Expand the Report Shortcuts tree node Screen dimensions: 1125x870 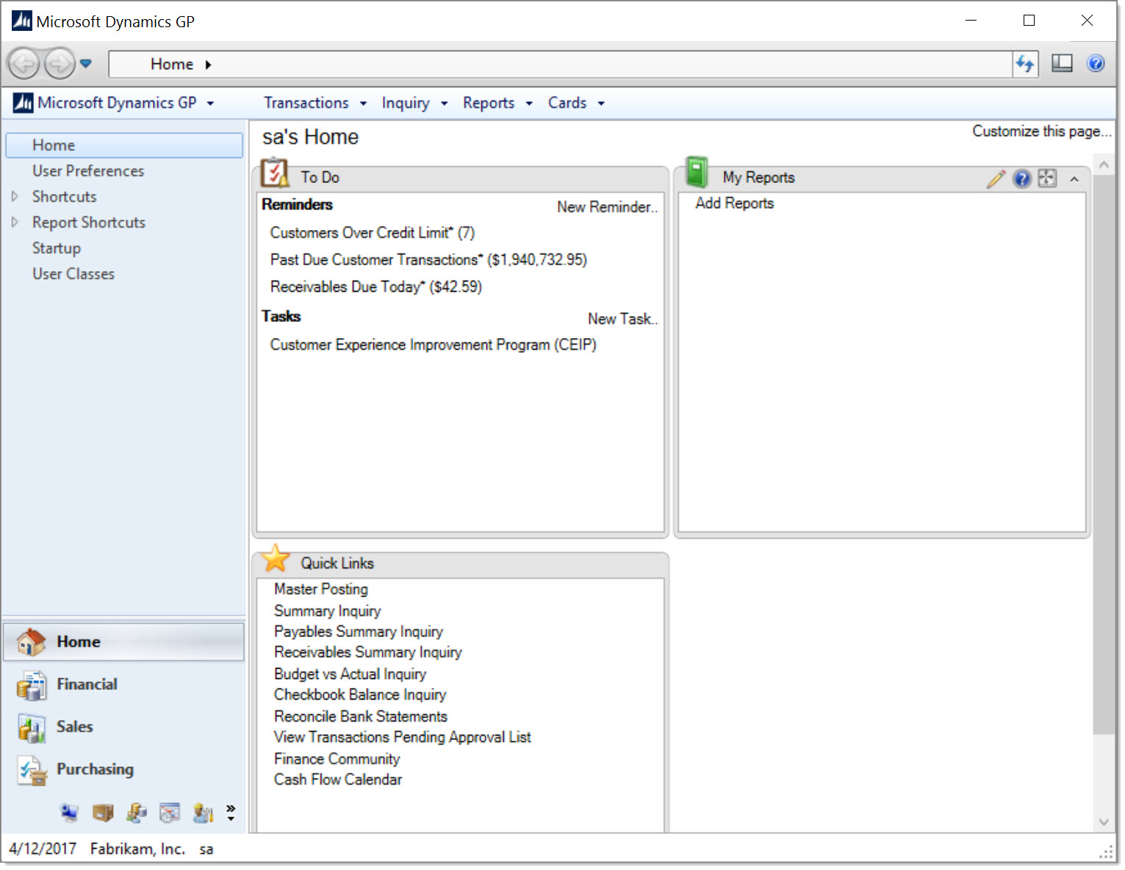tap(15, 222)
